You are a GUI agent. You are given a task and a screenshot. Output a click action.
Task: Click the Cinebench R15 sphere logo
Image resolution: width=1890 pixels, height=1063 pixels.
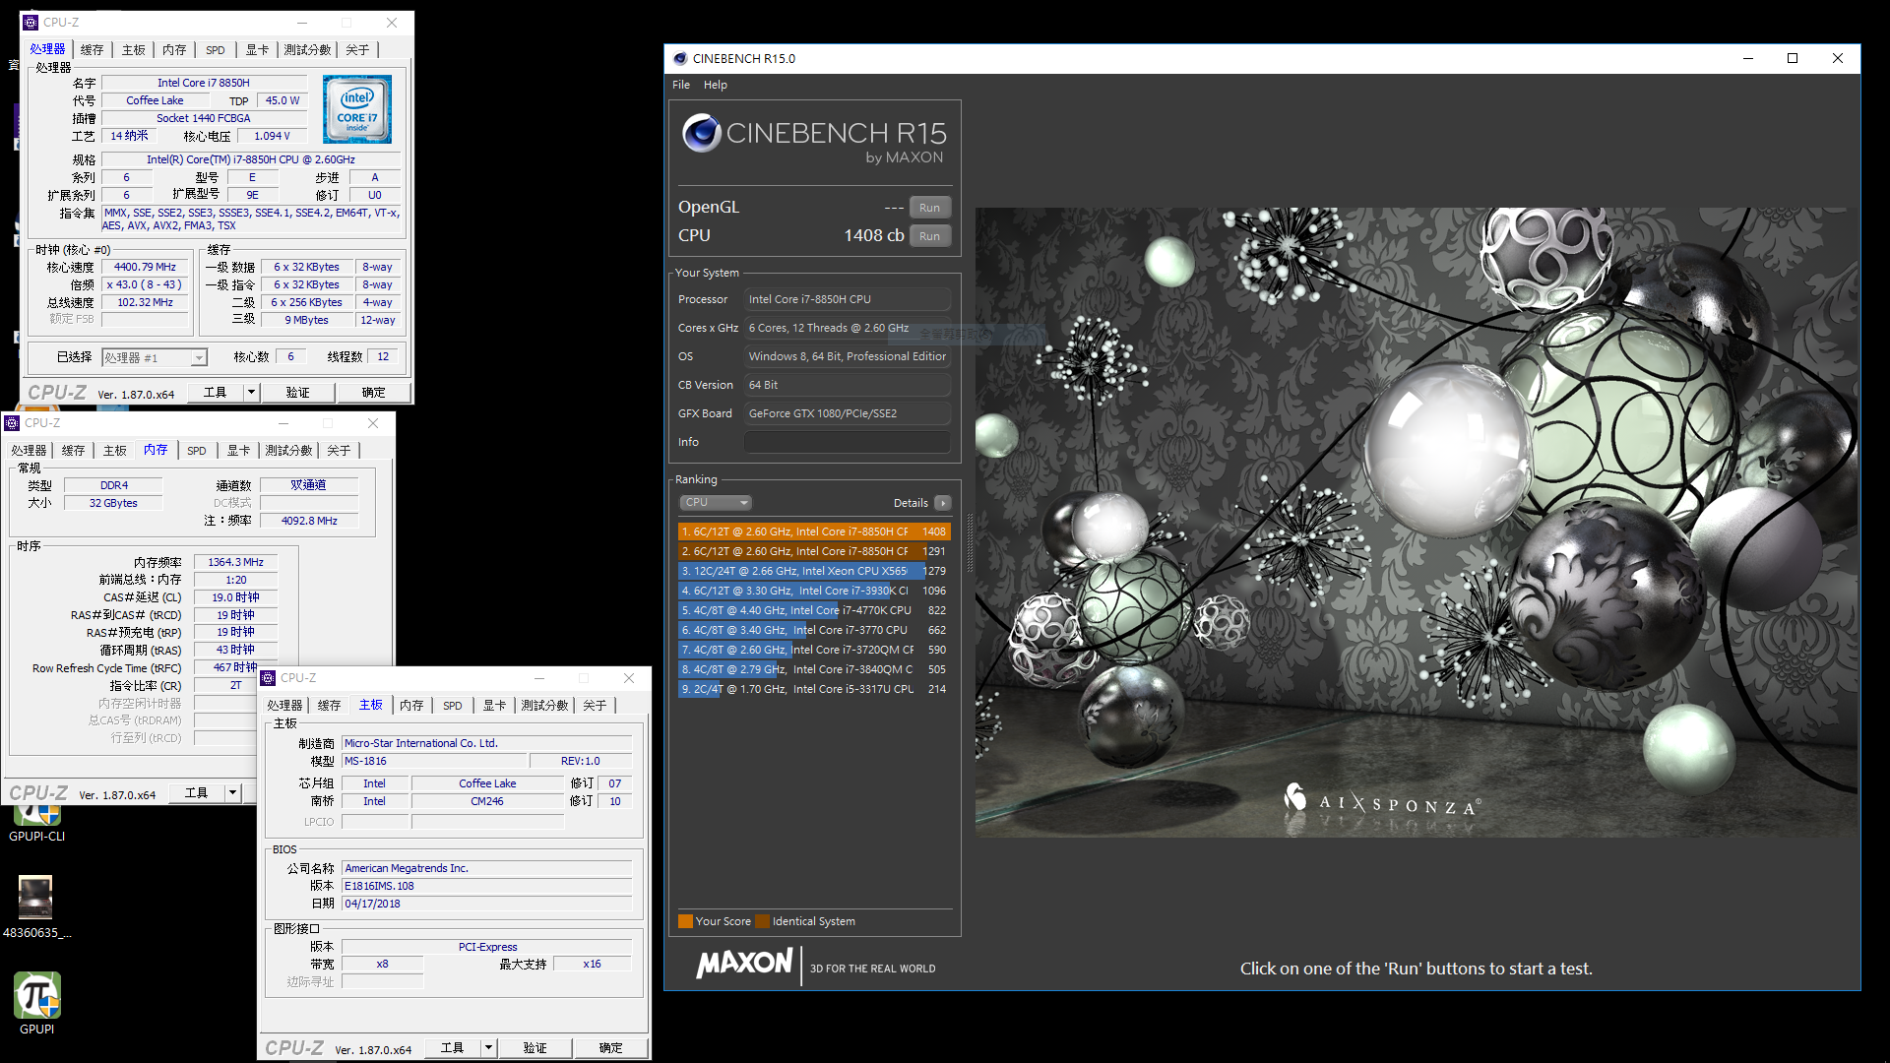(x=701, y=133)
